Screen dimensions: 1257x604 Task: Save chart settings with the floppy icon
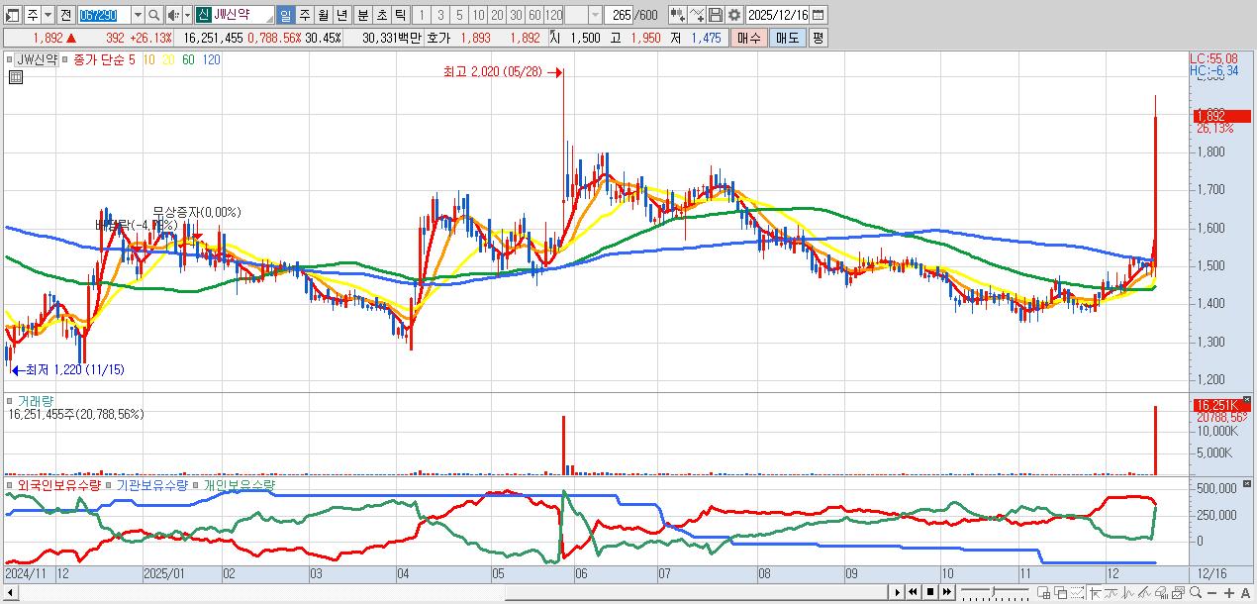tap(716, 15)
